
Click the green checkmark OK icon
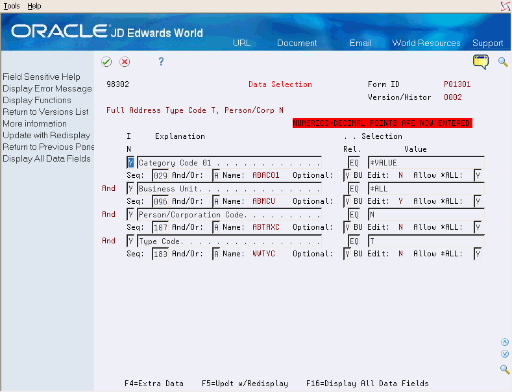pyautogui.click(x=106, y=62)
